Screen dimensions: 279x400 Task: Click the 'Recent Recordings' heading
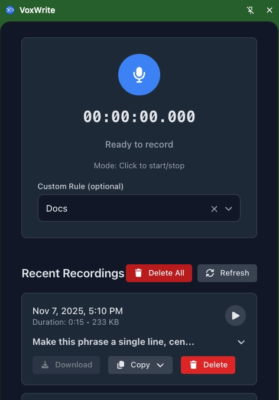73,273
